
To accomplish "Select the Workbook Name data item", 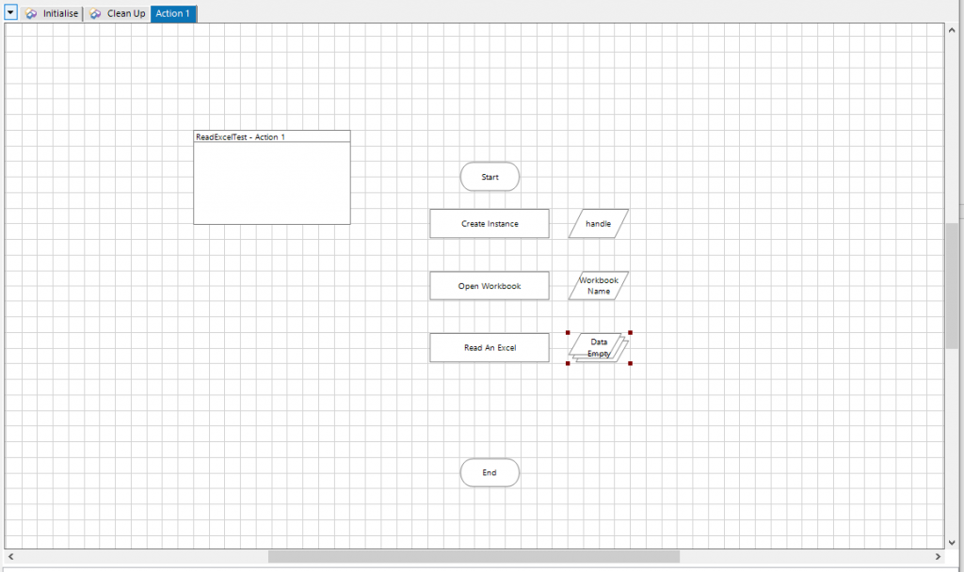I will tap(598, 286).
